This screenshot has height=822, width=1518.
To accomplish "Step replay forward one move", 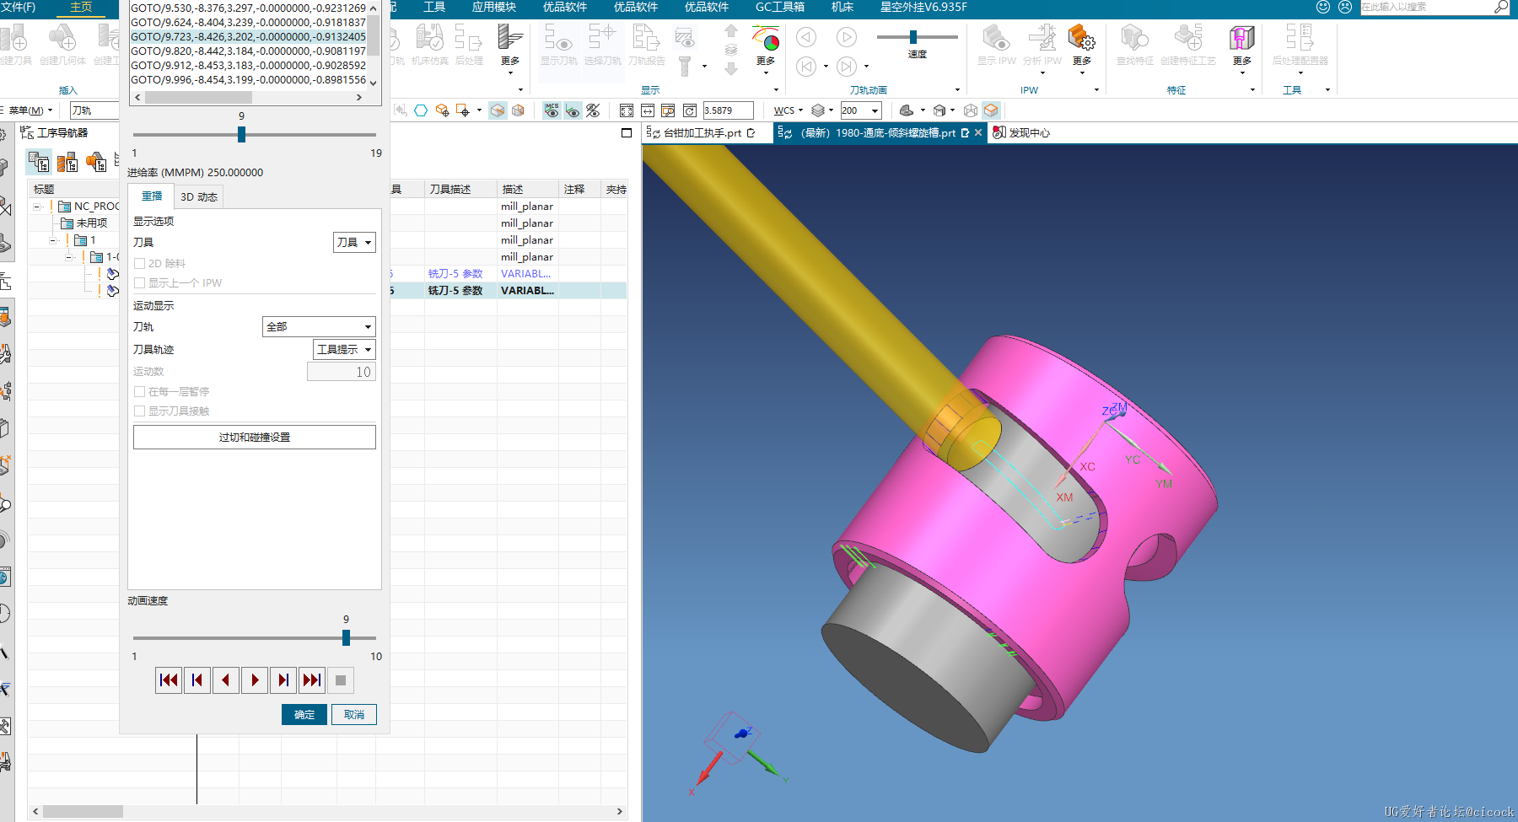I will click(x=283, y=680).
